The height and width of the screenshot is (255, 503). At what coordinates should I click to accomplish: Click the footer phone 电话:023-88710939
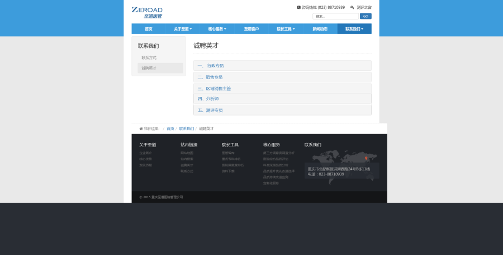pos(326,174)
